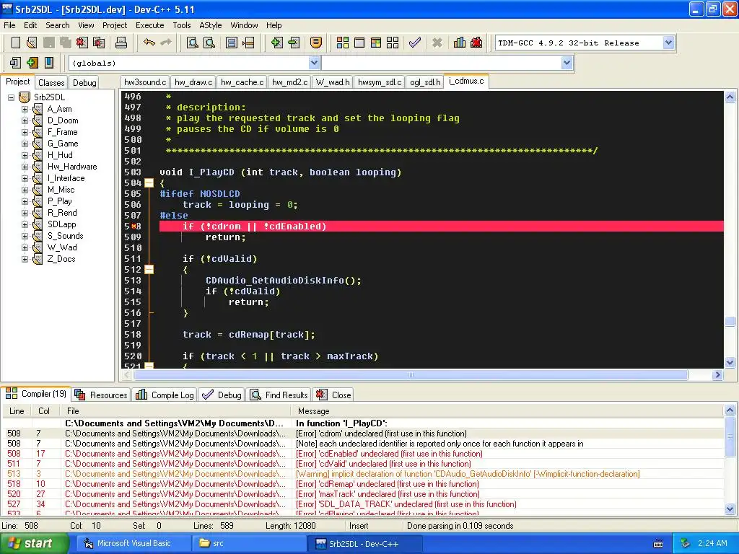The width and height of the screenshot is (739, 554).
Task: Switch to the Classes panel tab
Action: (x=51, y=83)
